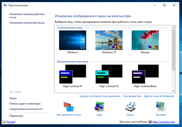
Task: Open the 'Параметры' link
Action: 16,116
